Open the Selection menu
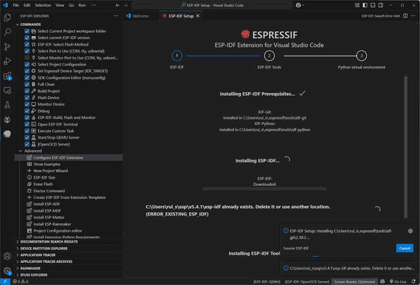This screenshot has height=285, width=420. [43, 5]
